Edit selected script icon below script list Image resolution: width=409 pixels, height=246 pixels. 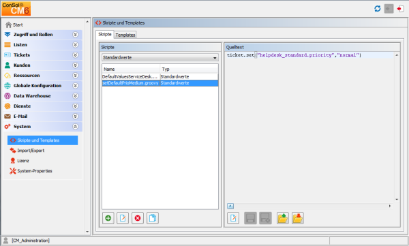(x=123, y=218)
